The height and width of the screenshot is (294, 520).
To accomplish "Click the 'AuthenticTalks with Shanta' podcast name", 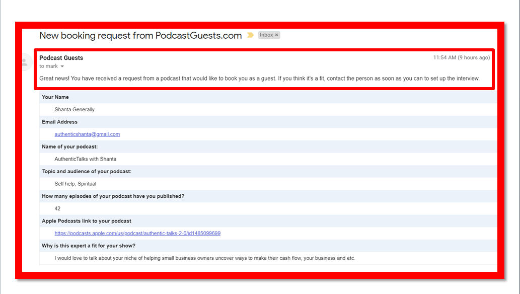I will click(86, 159).
